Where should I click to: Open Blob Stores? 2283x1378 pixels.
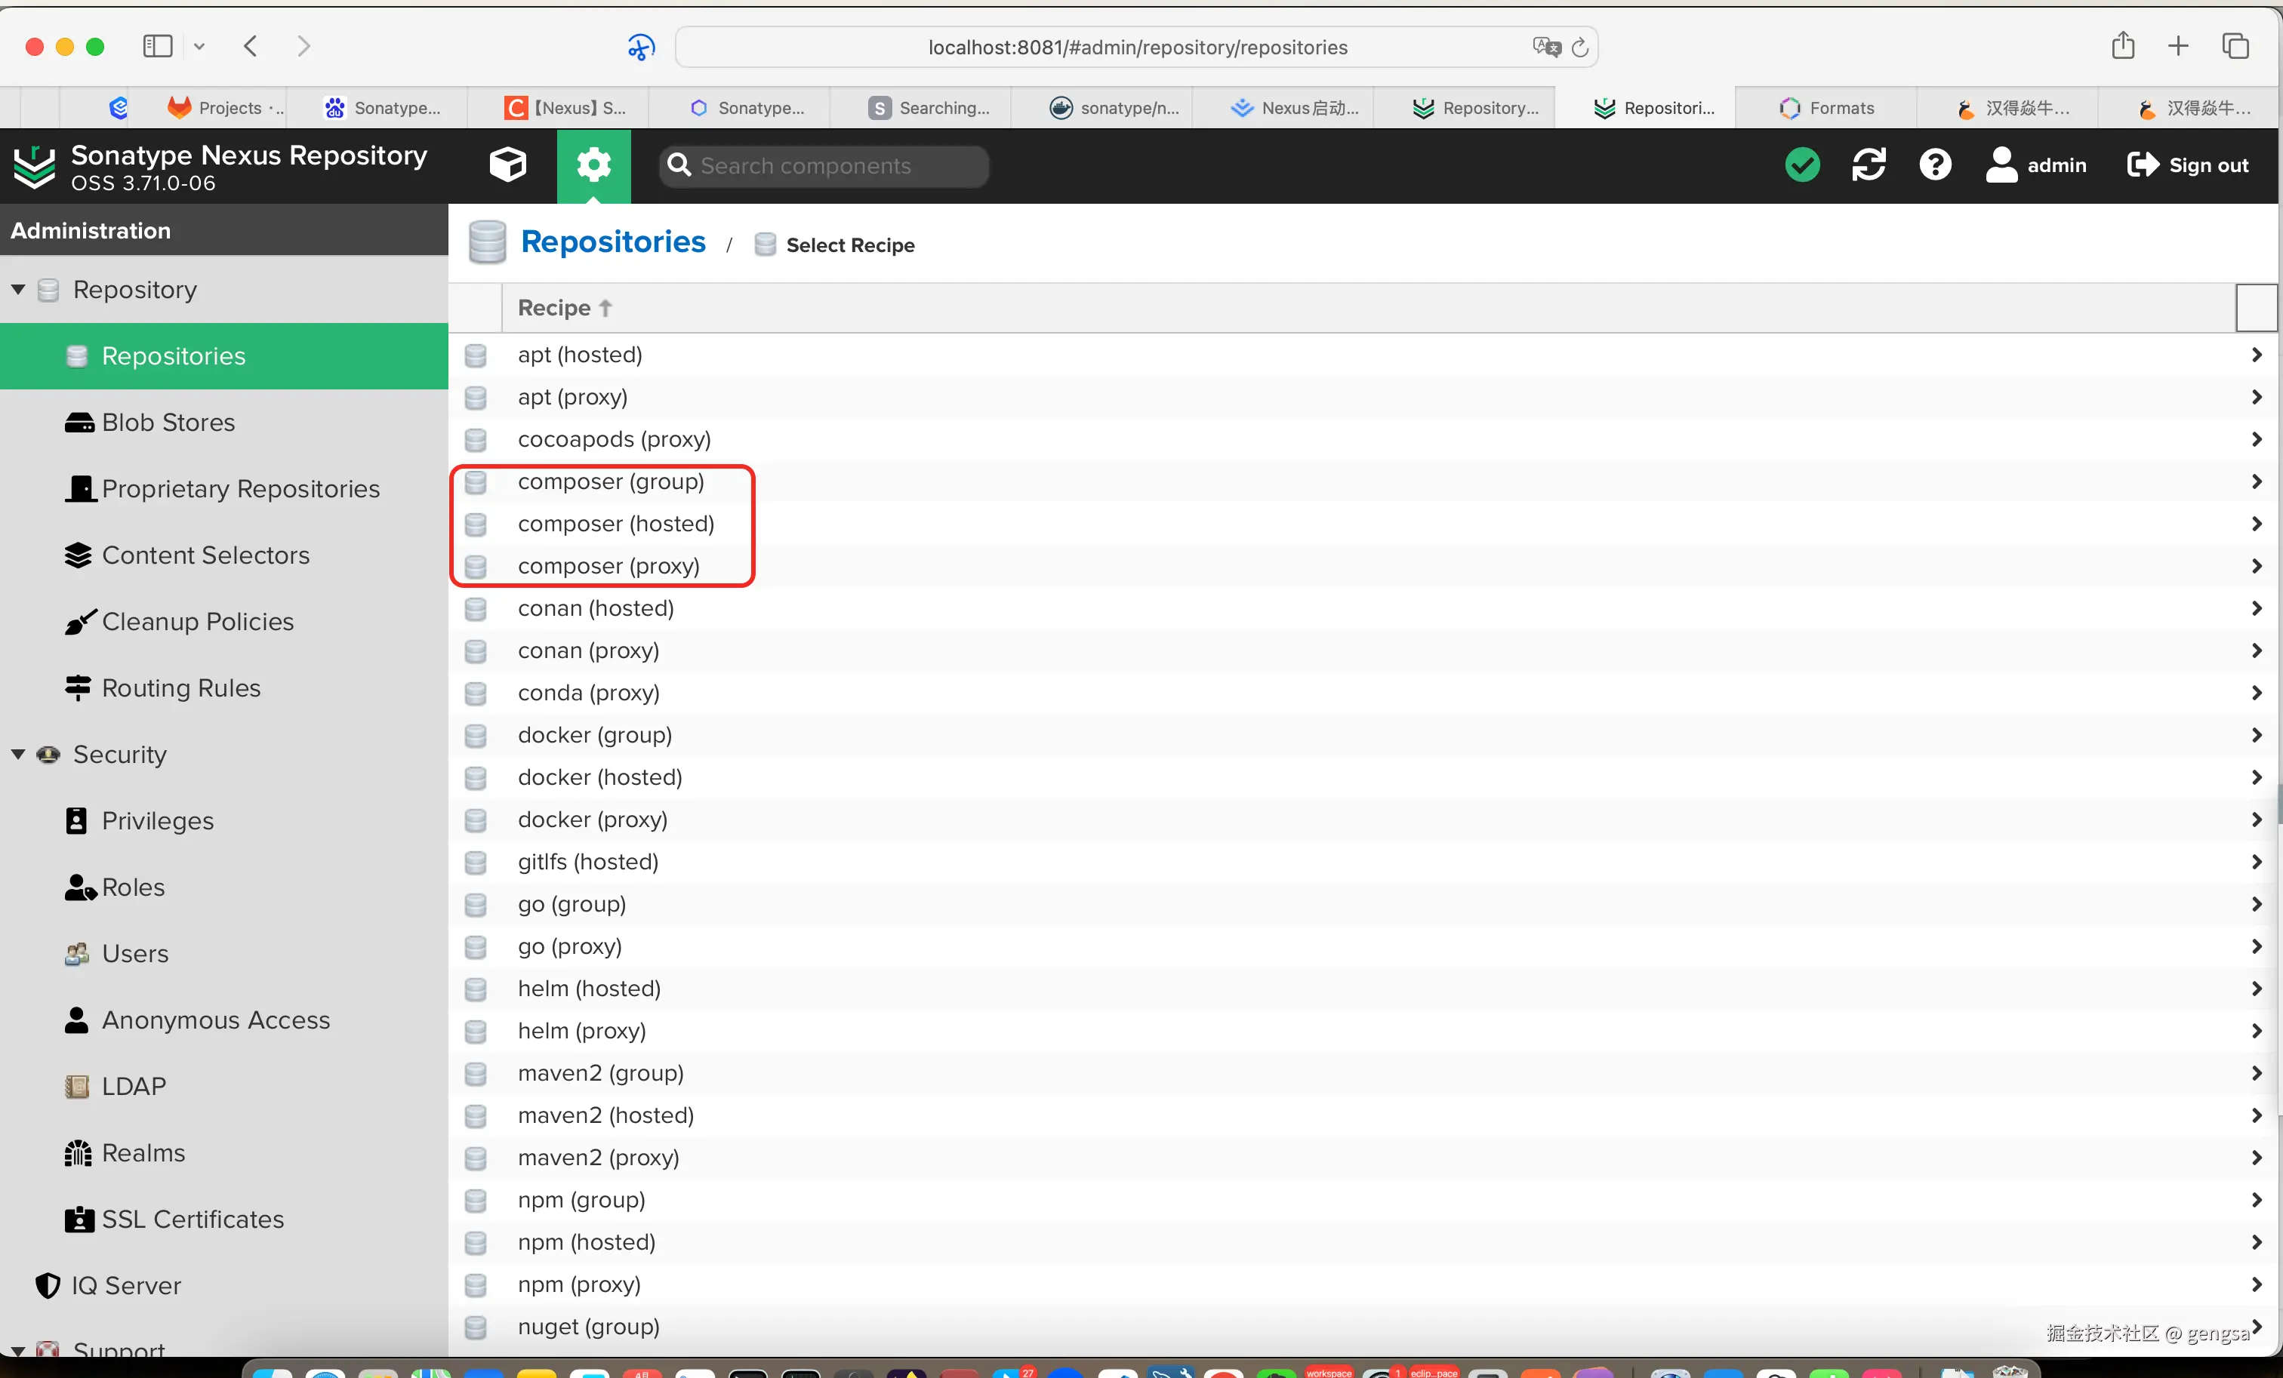pos(224,423)
